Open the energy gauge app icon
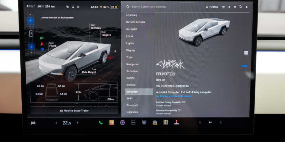Viewport: 285px width, 142px height. click(155, 122)
